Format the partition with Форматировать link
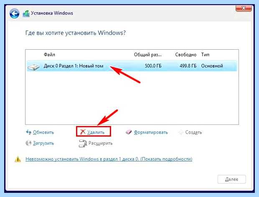The width and height of the screenshot is (259, 197). 151,132
